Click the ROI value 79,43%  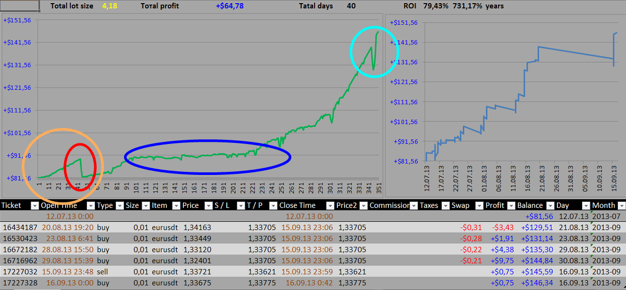(435, 6)
